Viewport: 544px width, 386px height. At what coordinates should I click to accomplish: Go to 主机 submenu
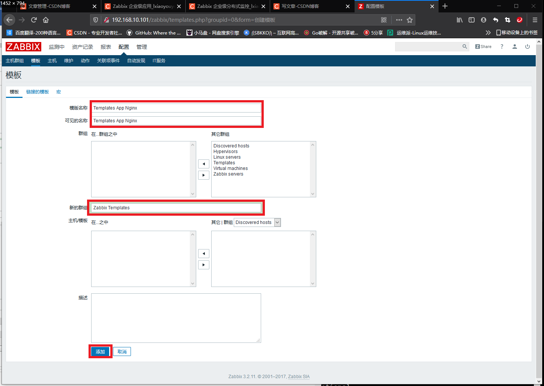[52, 61]
